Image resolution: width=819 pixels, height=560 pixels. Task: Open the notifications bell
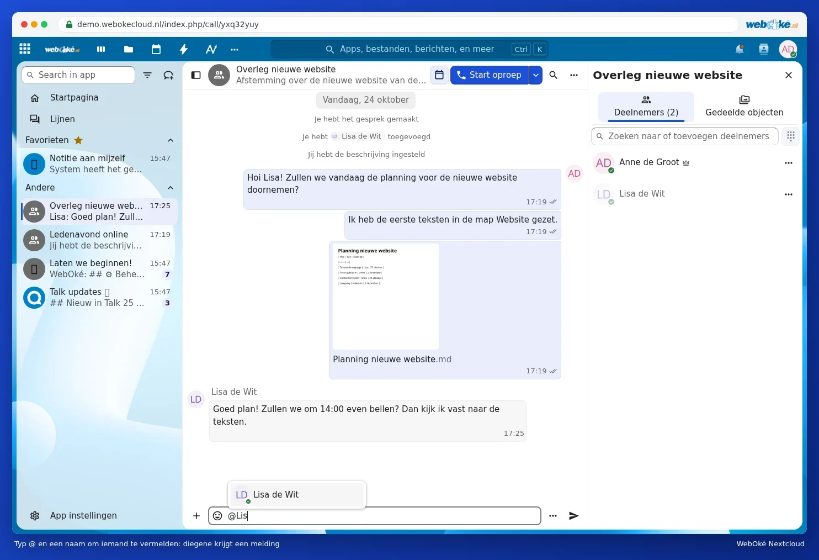coord(740,49)
